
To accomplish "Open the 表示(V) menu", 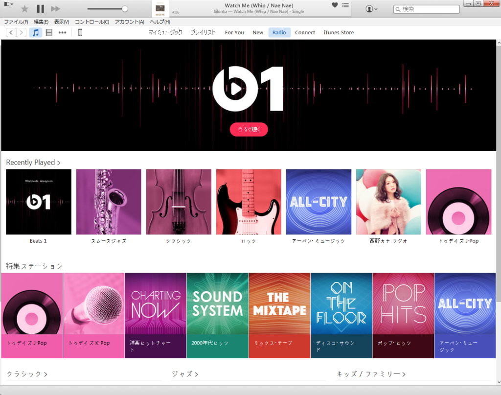I will (x=61, y=22).
